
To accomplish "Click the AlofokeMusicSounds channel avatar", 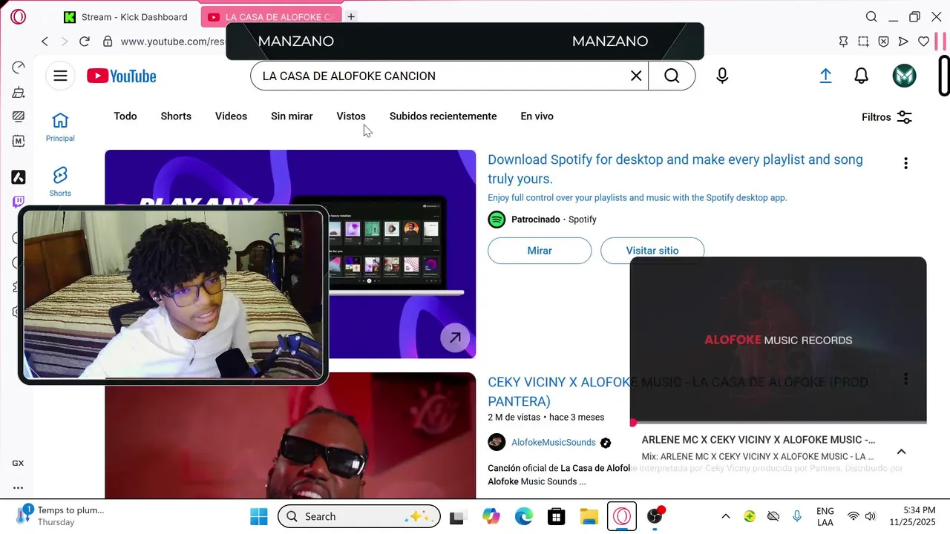I will pyautogui.click(x=497, y=442).
